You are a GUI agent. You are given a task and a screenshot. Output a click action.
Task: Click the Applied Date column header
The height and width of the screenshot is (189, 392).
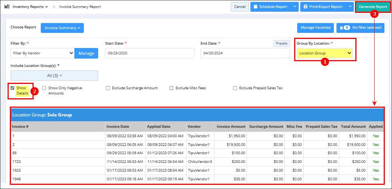[166, 127]
